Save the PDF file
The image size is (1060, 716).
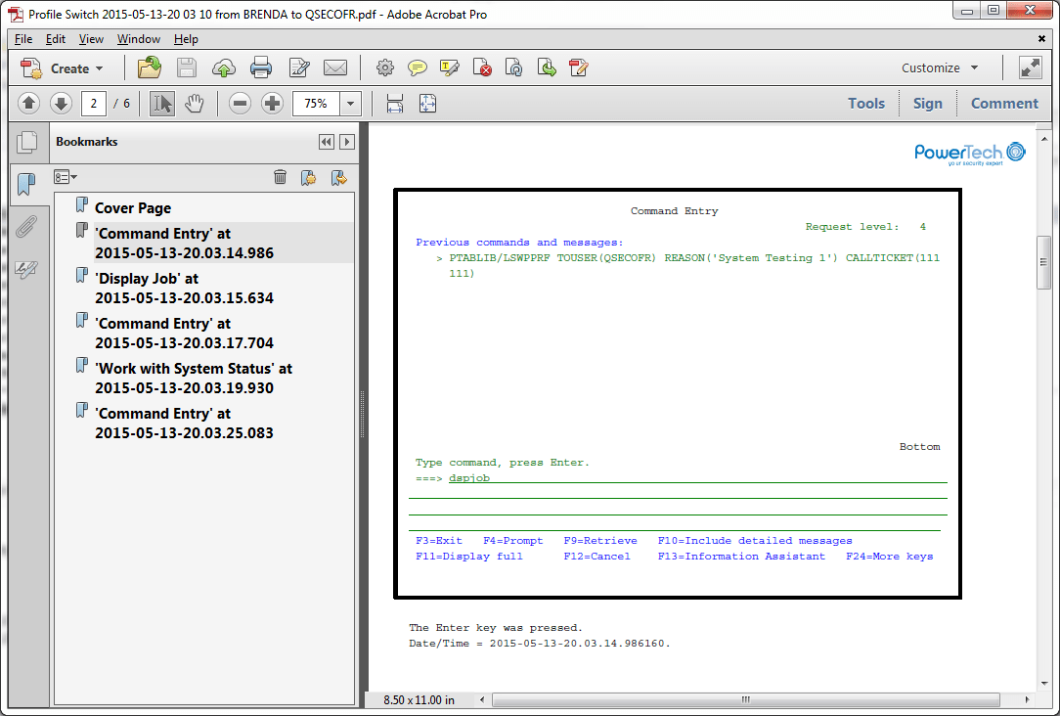point(186,67)
